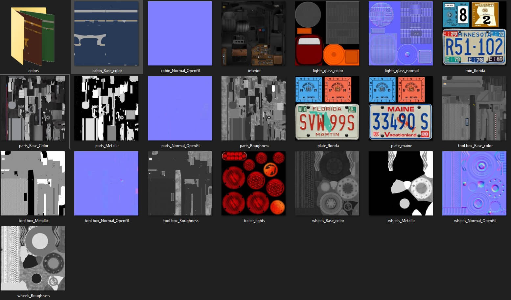511x300 pixels.
Task: Pick the tool box_Roughness map
Action: [x=180, y=184]
